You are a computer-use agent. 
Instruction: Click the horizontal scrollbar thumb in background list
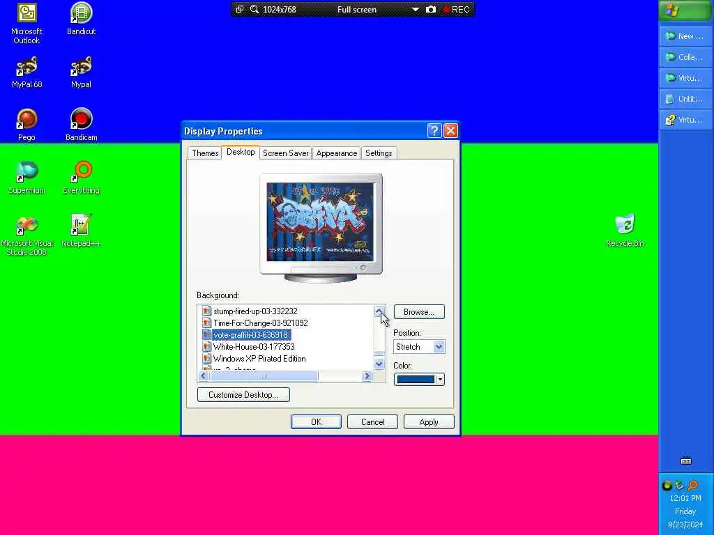click(x=264, y=376)
